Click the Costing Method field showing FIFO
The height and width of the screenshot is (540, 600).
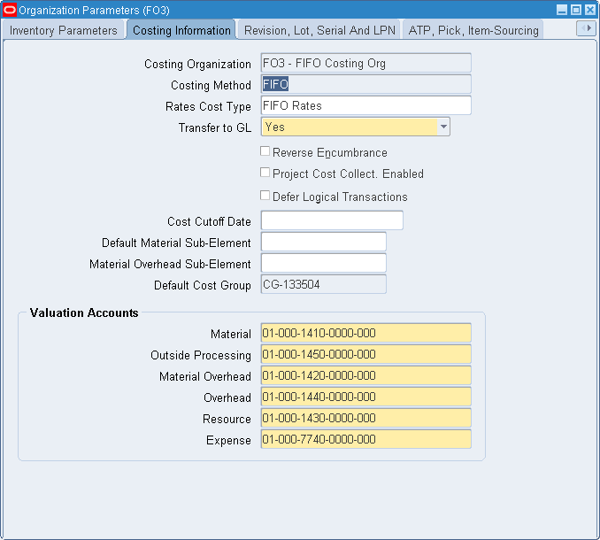(365, 84)
